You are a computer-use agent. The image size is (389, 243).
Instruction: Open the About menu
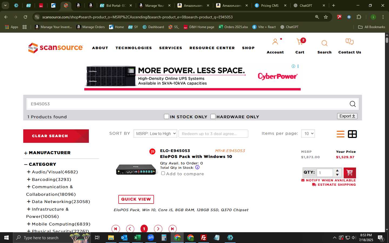click(100, 48)
